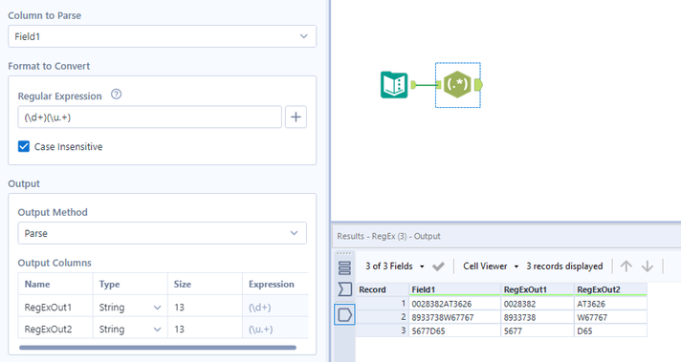Apply the field selection checkmark

[x=438, y=266]
